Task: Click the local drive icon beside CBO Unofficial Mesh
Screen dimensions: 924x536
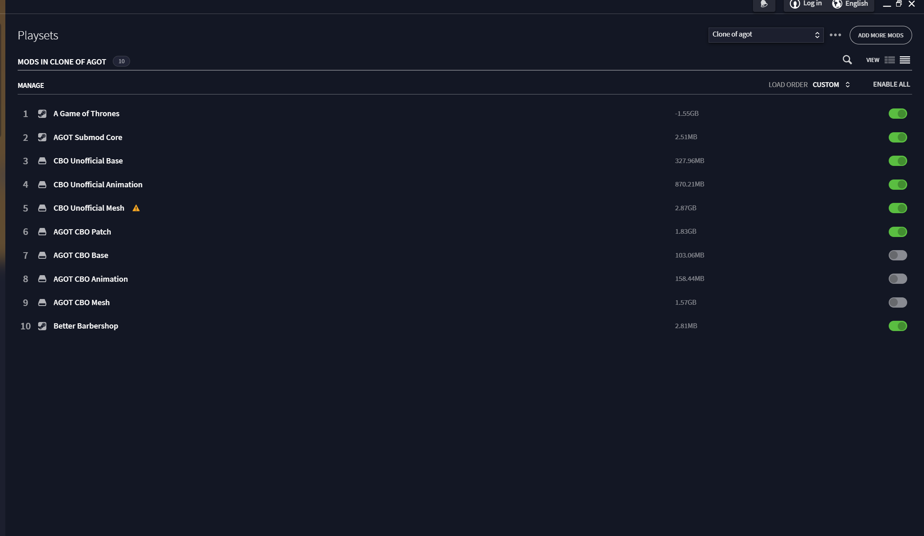Action: pos(42,208)
